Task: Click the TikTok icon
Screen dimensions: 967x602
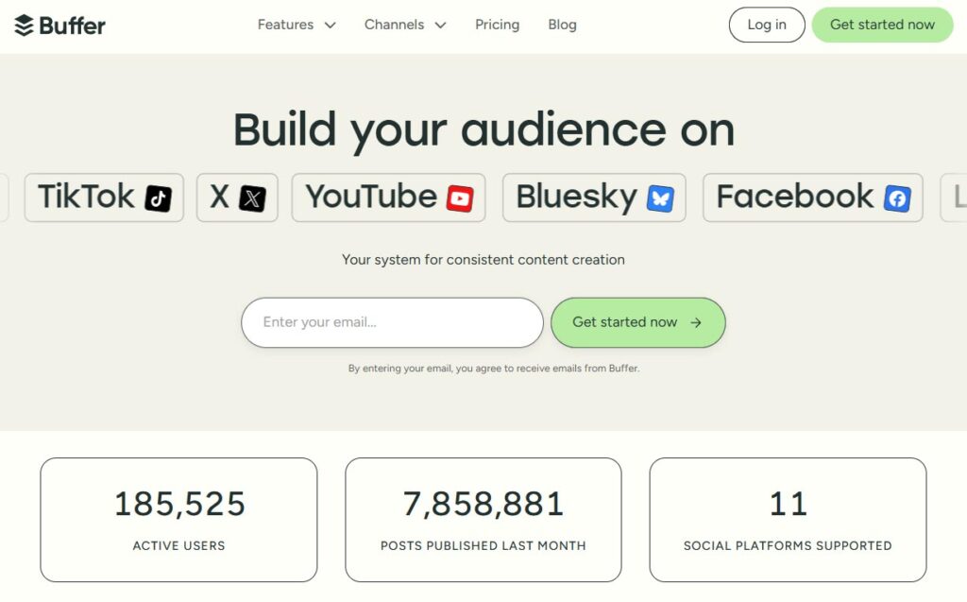Action: 158,198
